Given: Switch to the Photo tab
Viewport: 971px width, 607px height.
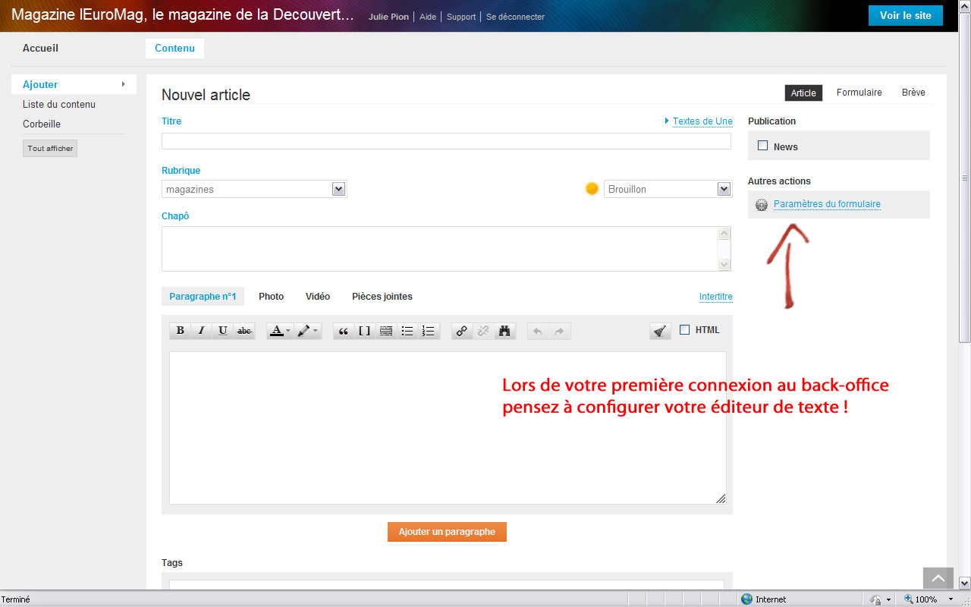Looking at the screenshot, I should coord(271,297).
